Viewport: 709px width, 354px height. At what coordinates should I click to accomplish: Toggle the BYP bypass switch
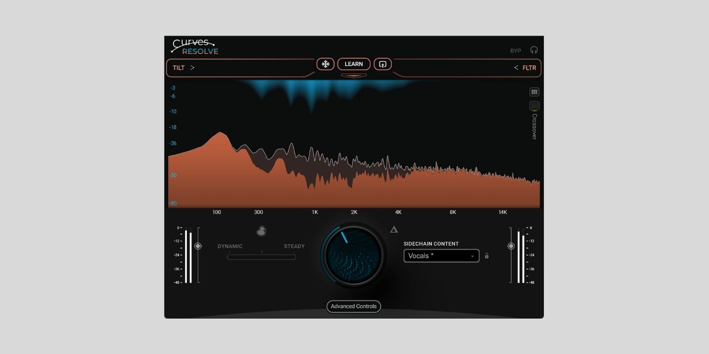pos(516,51)
